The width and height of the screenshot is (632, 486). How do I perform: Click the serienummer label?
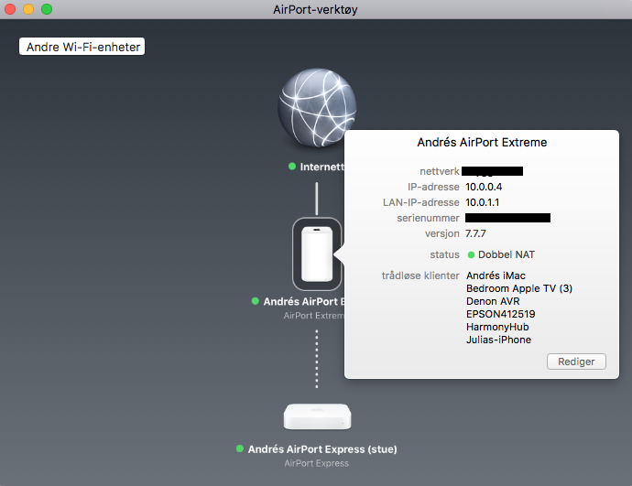(x=428, y=218)
